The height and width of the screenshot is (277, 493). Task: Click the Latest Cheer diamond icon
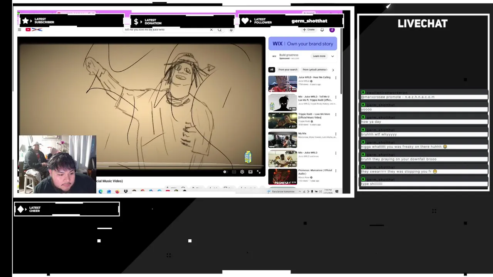pos(21,209)
